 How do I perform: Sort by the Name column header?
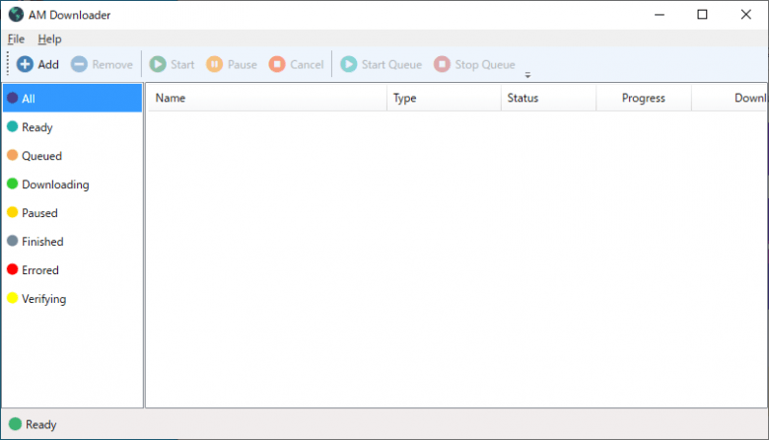pyautogui.click(x=267, y=98)
